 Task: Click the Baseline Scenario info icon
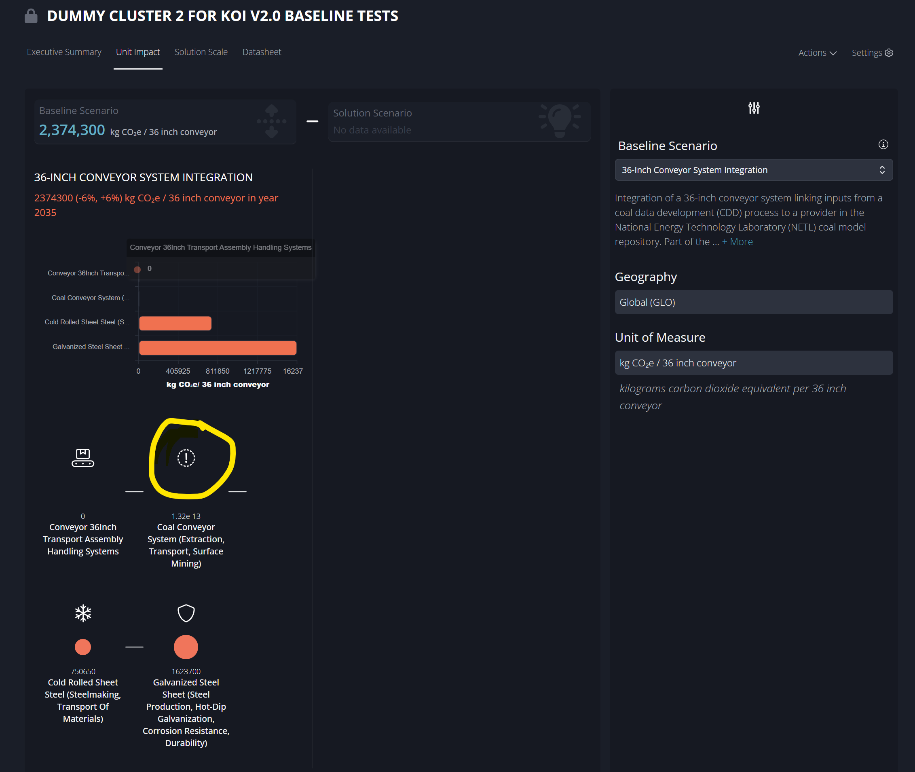pyautogui.click(x=883, y=145)
